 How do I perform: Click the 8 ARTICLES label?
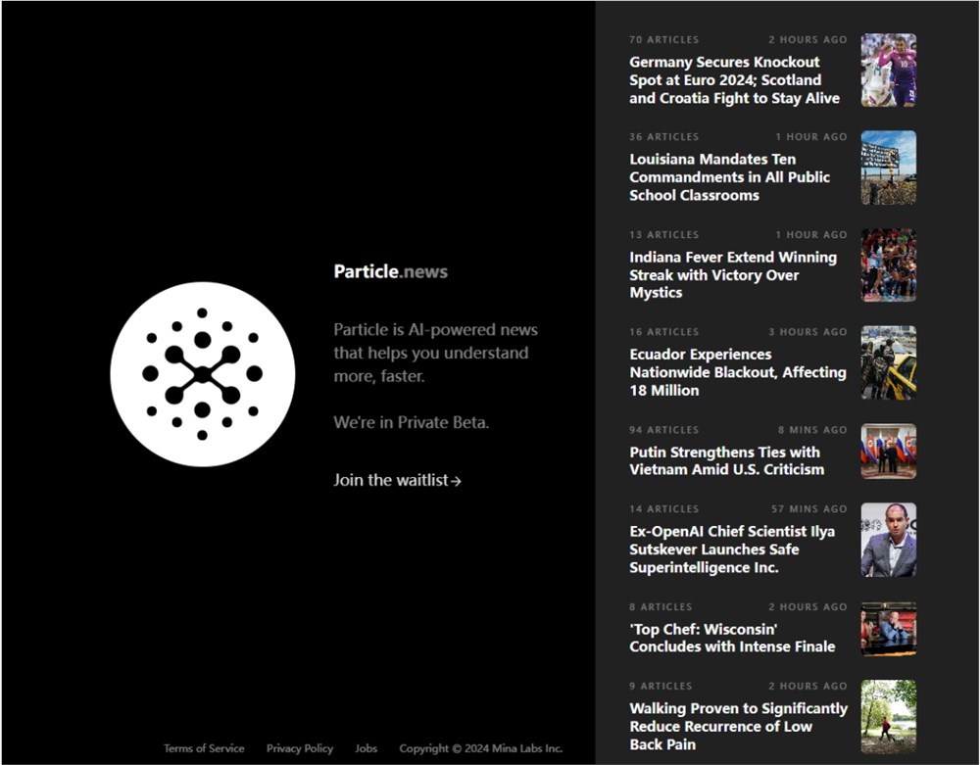pos(661,607)
